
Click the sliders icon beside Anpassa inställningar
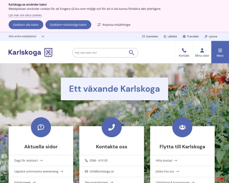pos(99,25)
